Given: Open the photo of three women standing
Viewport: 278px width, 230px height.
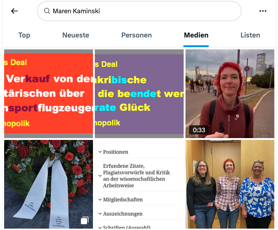Looking at the screenshot, I should coord(230,184).
